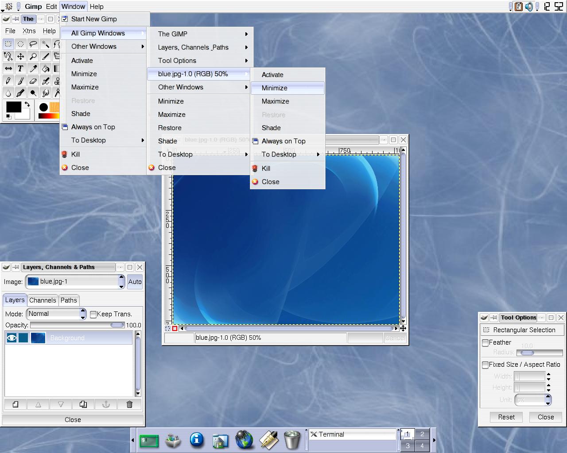Image resolution: width=567 pixels, height=453 pixels.
Task: Select the Airbrush tool
Action: (x=45, y=81)
